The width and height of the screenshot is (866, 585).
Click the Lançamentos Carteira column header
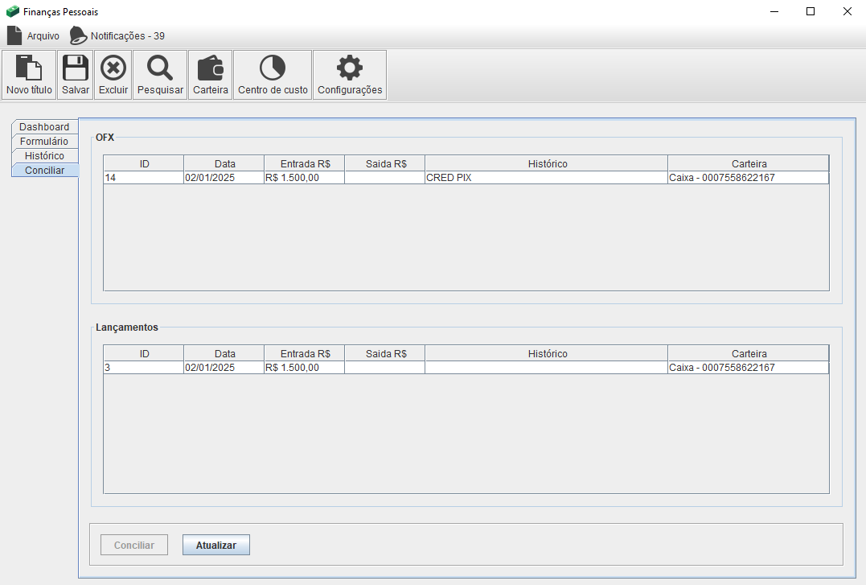pyautogui.click(x=748, y=354)
